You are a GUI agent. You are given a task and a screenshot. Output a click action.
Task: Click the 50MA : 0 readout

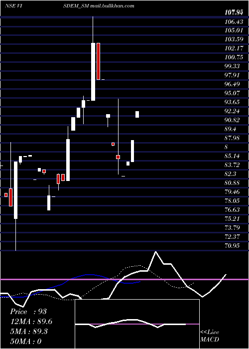pyautogui.click(x=25, y=341)
